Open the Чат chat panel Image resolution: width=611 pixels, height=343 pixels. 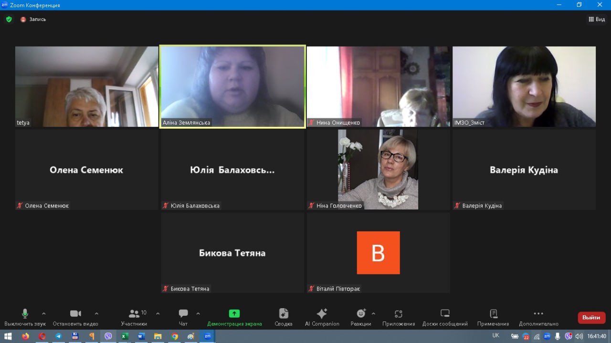tap(183, 317)
